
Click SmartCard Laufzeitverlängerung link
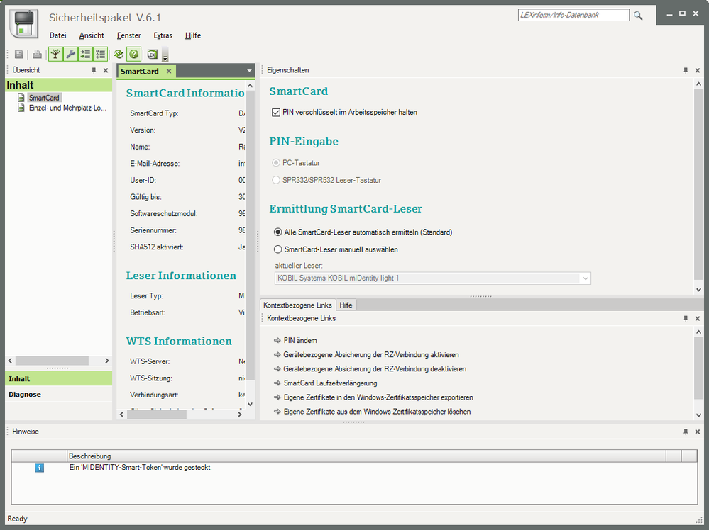click(331, 383)
